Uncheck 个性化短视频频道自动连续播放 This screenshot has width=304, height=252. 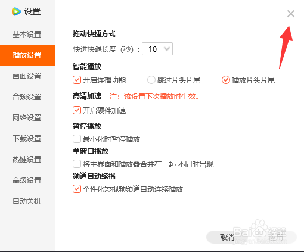pos(77,189)
